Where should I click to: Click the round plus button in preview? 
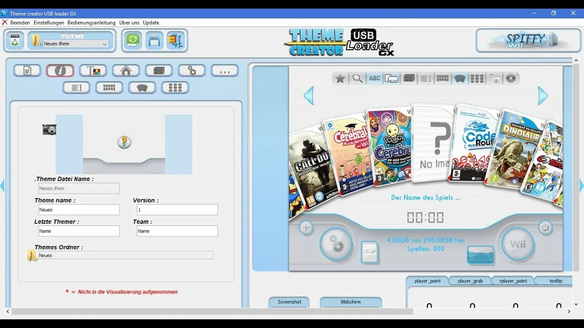point(306,228)
